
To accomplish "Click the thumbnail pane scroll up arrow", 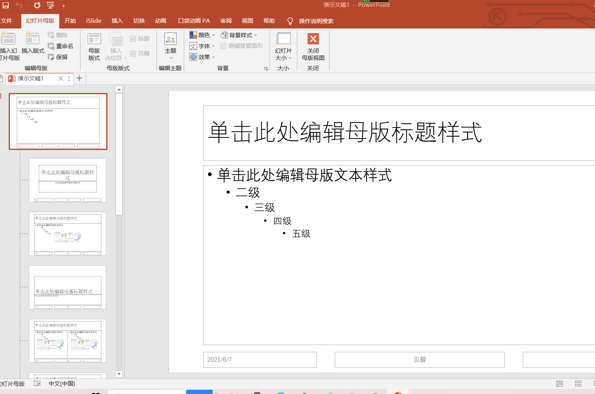I will point(119,90).
